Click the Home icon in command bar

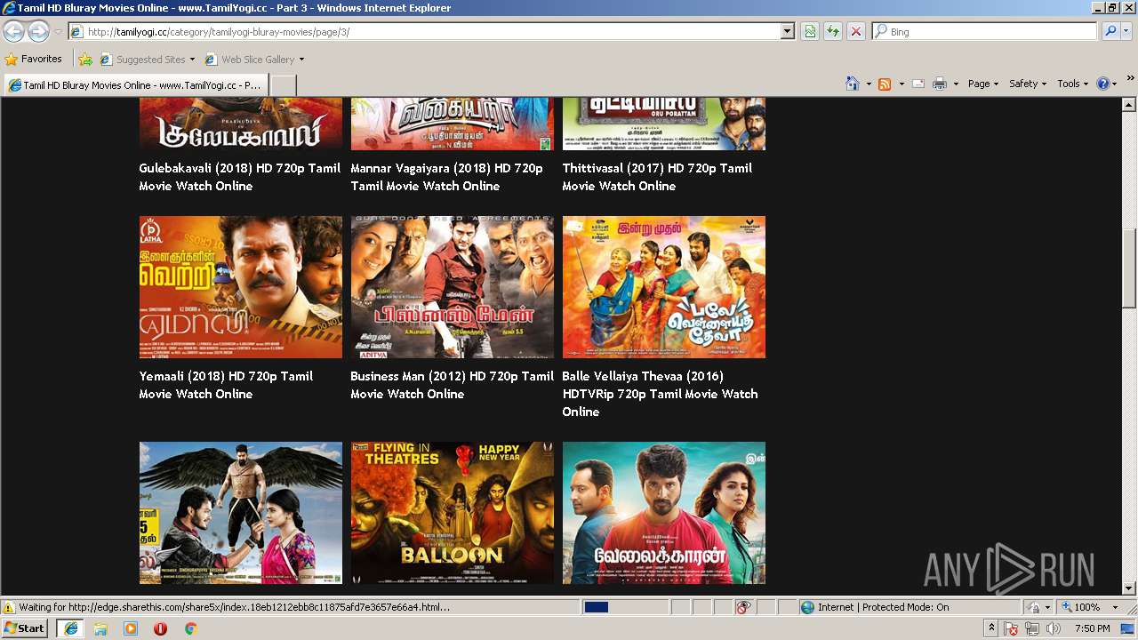[x=852, y=84]
